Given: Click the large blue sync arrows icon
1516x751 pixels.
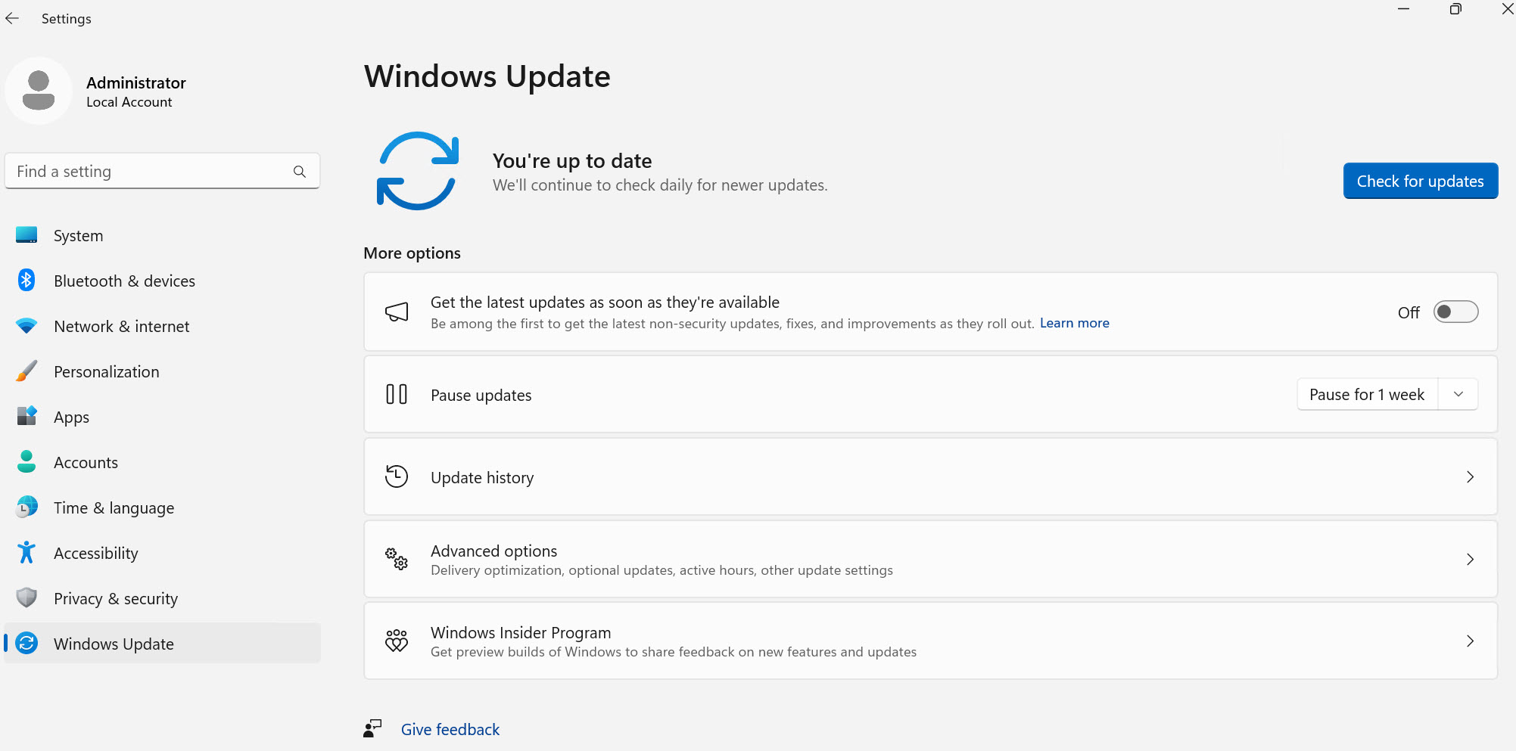Looking at the screenshot, I should (418, 171).
